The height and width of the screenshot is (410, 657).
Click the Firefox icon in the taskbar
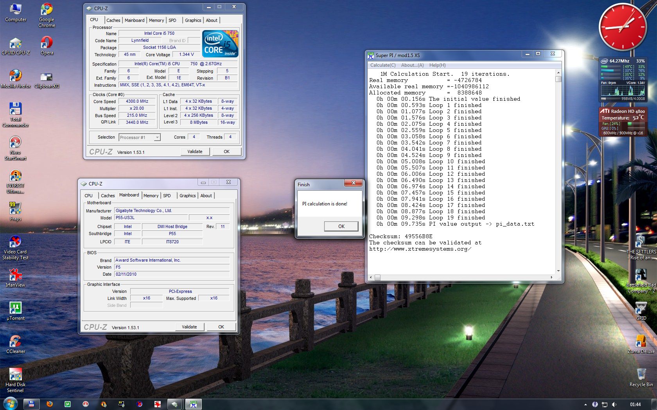click(x=50, y=404)
